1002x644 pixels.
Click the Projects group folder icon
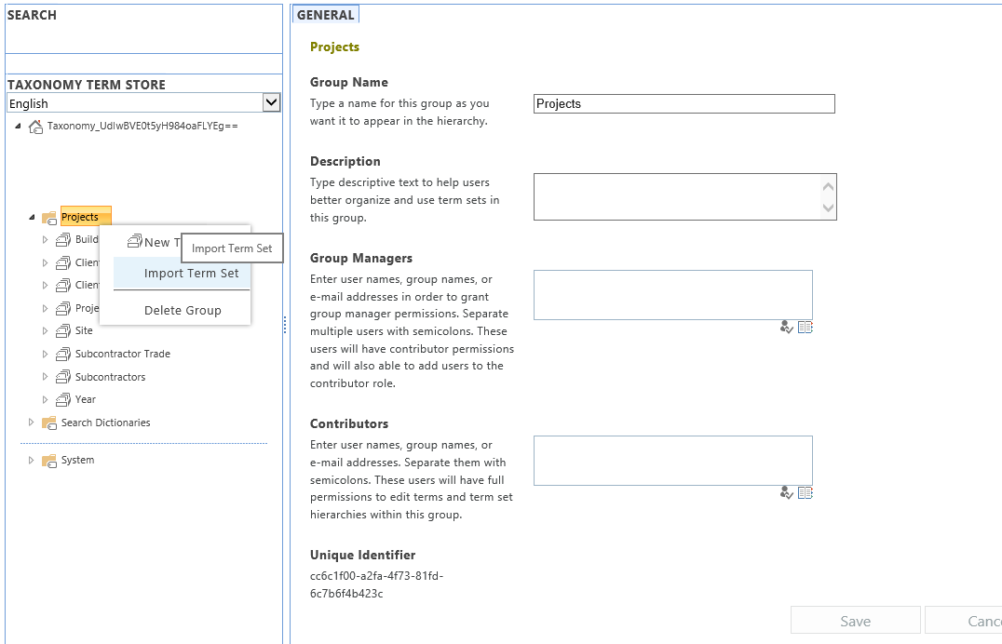click(49, 218)
